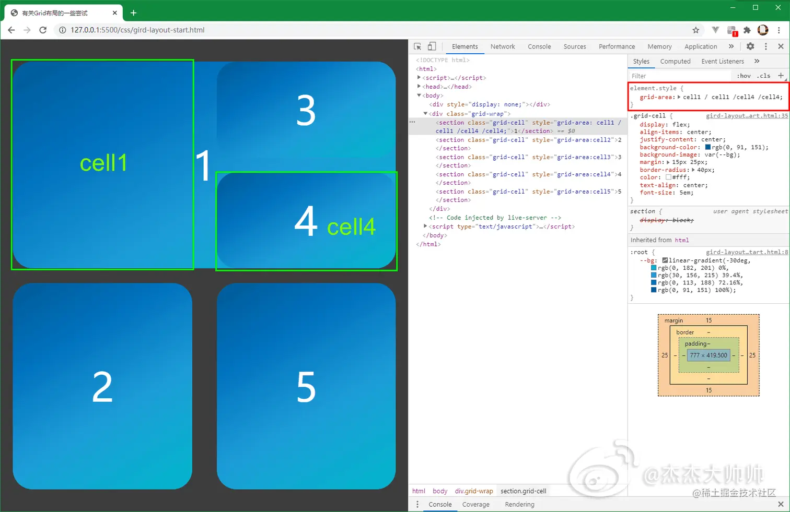
Task: Reload the current page
Action: (x=43, y=30)
